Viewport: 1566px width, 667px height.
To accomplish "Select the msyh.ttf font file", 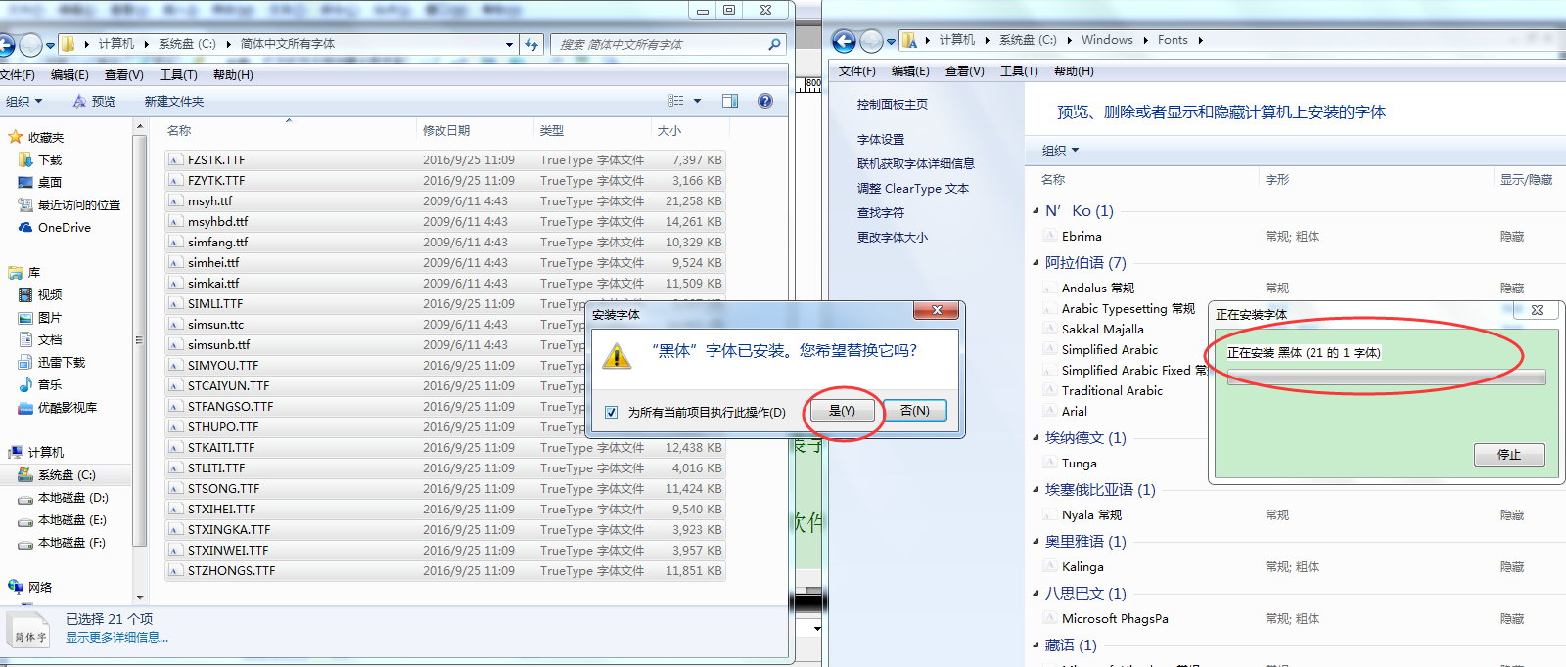I will 209,201.
